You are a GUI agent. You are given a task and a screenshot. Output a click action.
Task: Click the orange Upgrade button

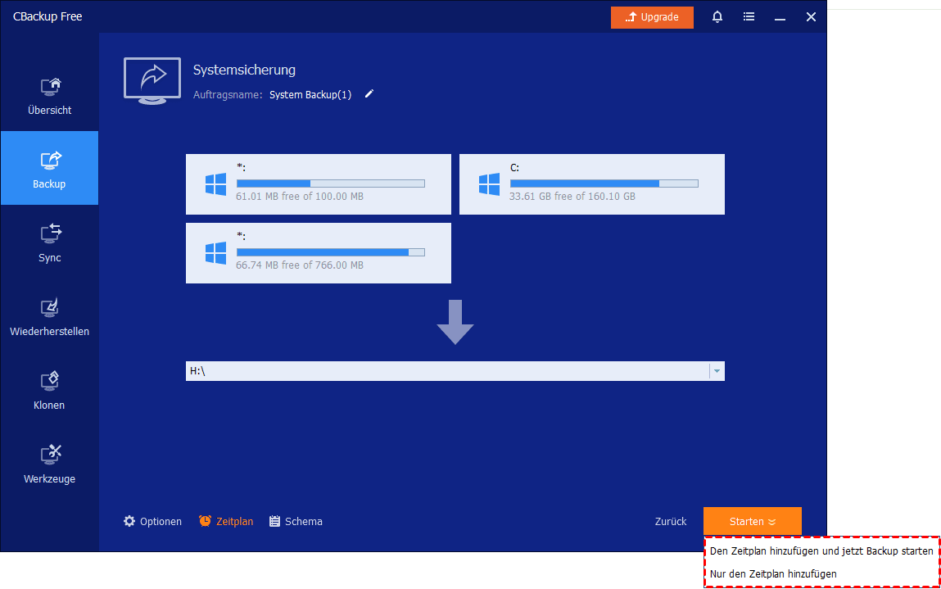652,17
